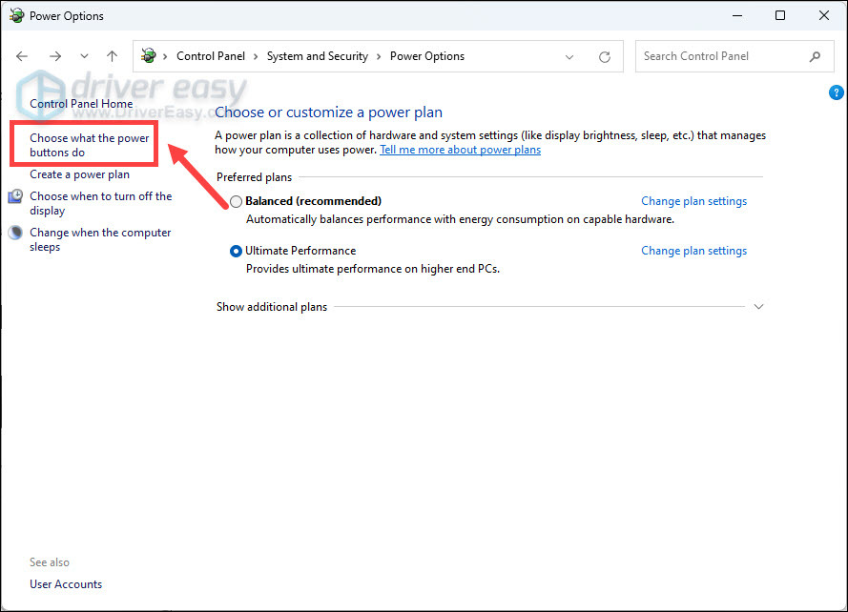Select the Ultimate Performance power plan
Image resolution: width=848 pixels, height=612 pixels.
236,251
